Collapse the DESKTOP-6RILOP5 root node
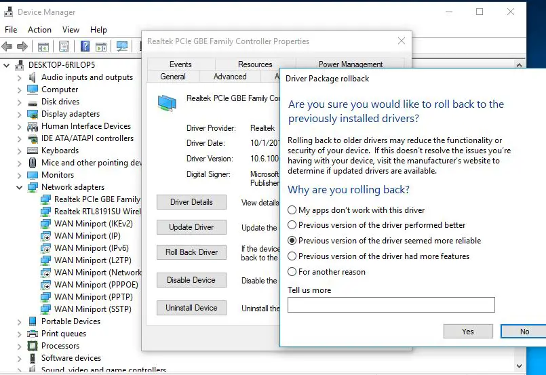The image size is (546, 375). (x=7, y=65)
